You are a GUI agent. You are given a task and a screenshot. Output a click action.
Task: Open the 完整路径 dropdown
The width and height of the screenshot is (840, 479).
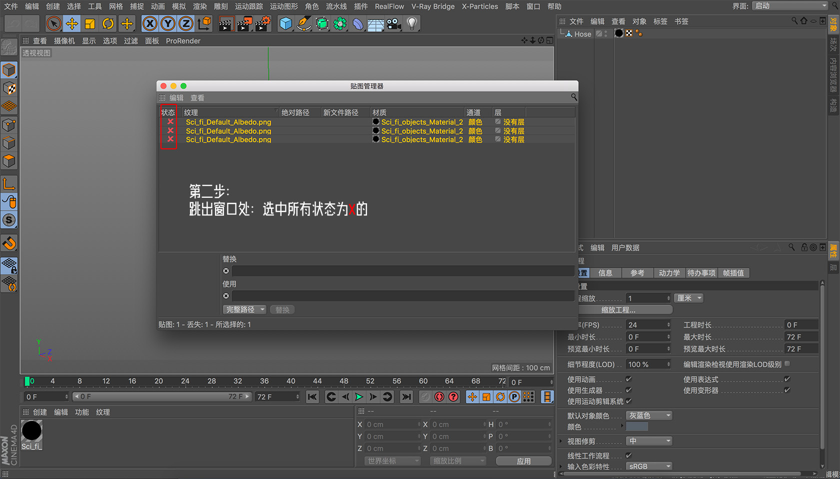tap(244, 310)
